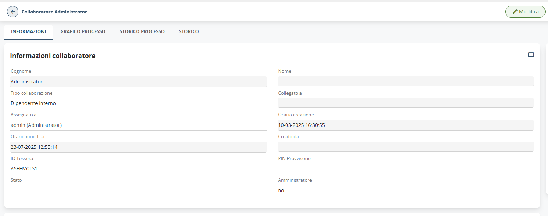Click the Orario modifica date field

(138, 147)
